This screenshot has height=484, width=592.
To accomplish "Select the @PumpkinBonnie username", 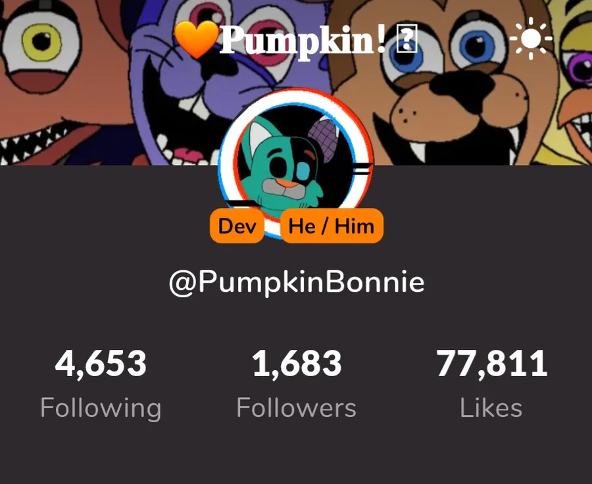I will [297, 282].
